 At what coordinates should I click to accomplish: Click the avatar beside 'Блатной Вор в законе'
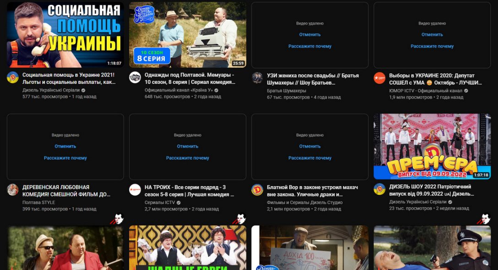click(257, 190)
